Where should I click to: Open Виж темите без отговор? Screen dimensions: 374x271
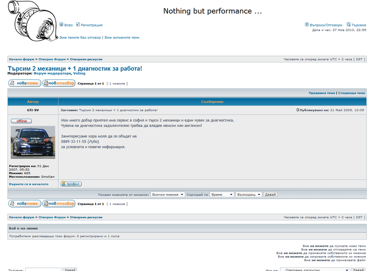[x=80, y=37]
